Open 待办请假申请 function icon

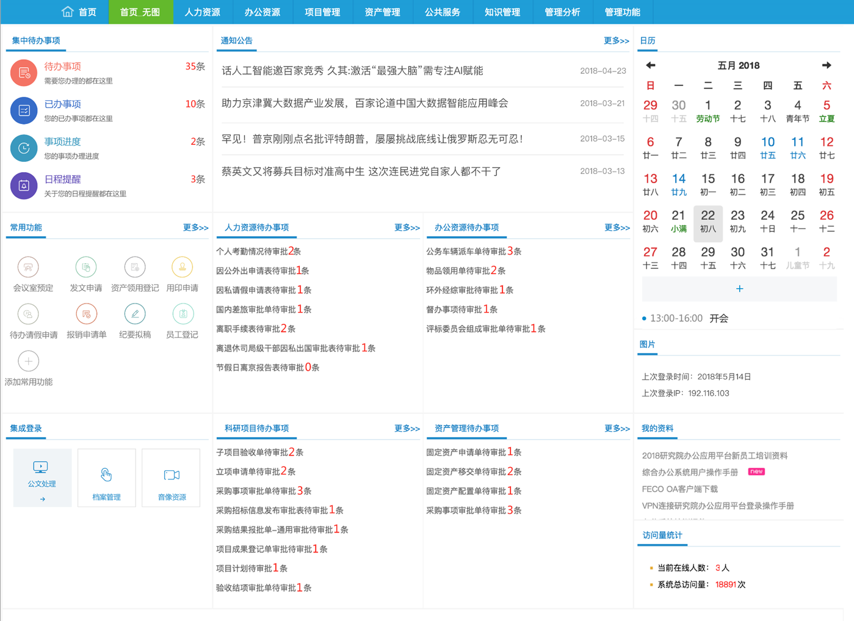click(x=28, y=314)
